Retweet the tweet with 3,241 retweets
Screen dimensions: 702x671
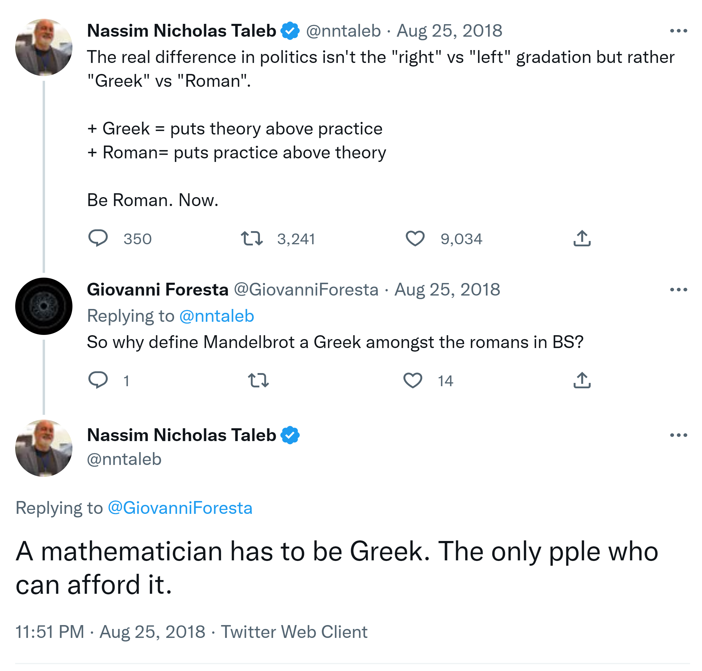pyautogui.click(x=252, y=238)
